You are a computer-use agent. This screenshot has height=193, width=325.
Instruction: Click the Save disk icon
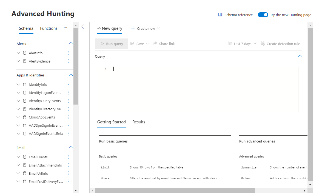click(133, 44)
